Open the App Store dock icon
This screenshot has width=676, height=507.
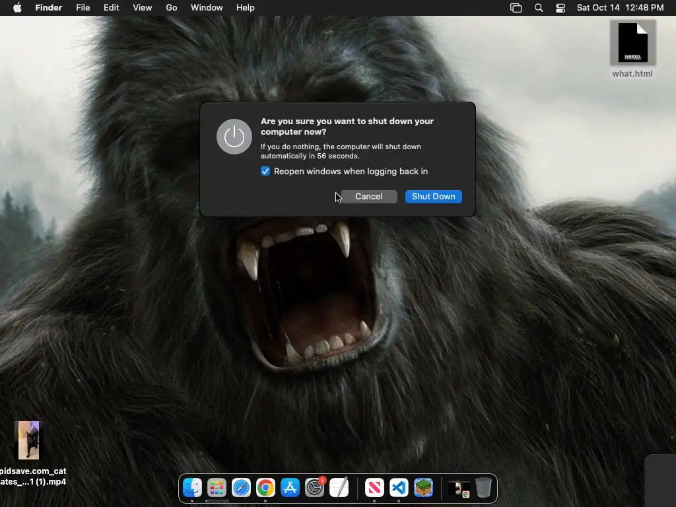pos(290,488)
